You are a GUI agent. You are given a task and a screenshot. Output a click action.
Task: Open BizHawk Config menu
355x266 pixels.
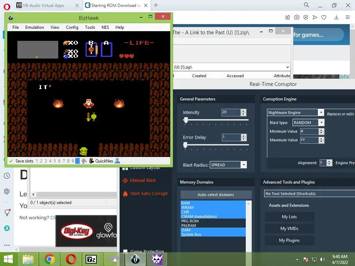coord(72,27)
